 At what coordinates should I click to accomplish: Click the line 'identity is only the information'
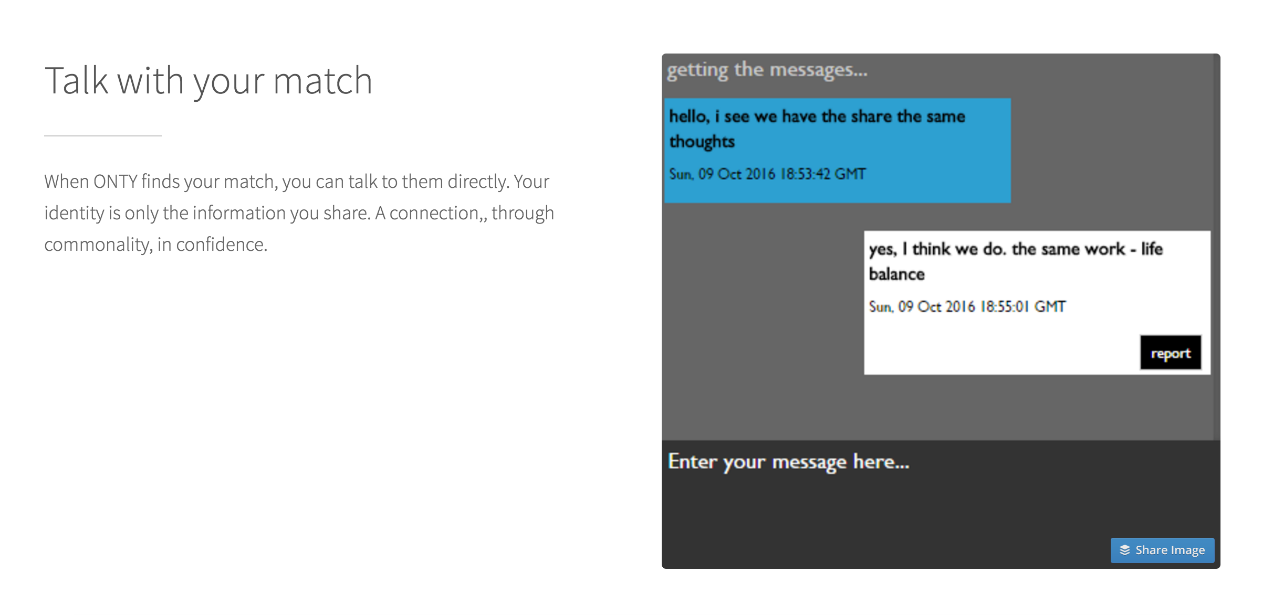[x=299, y=213]
